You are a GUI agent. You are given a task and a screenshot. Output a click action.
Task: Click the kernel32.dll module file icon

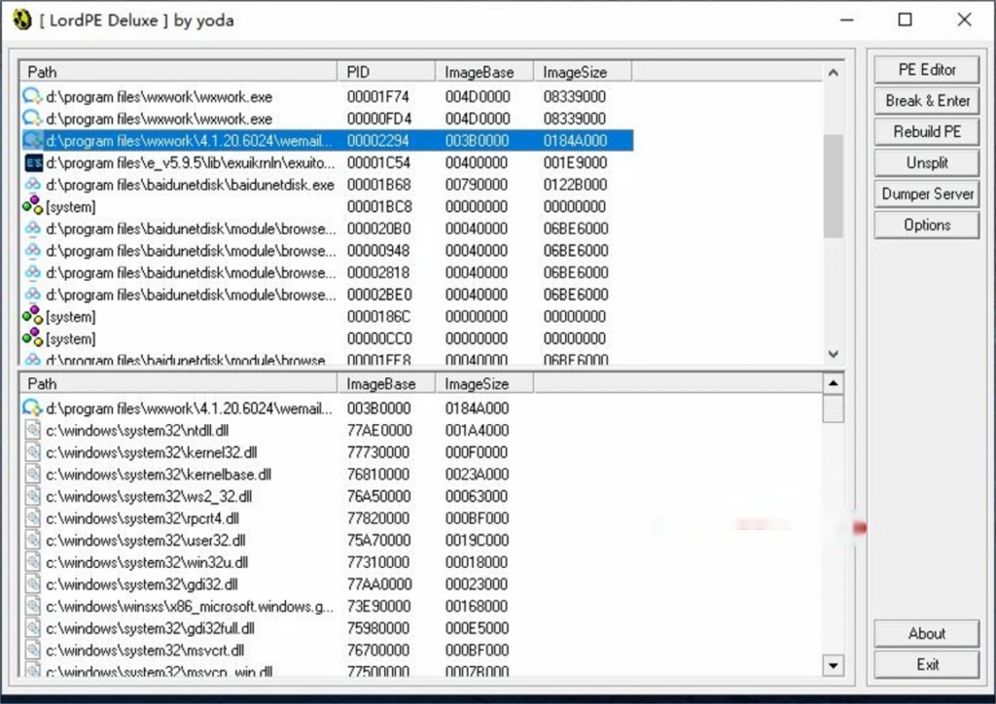click(x=33, y=452)
